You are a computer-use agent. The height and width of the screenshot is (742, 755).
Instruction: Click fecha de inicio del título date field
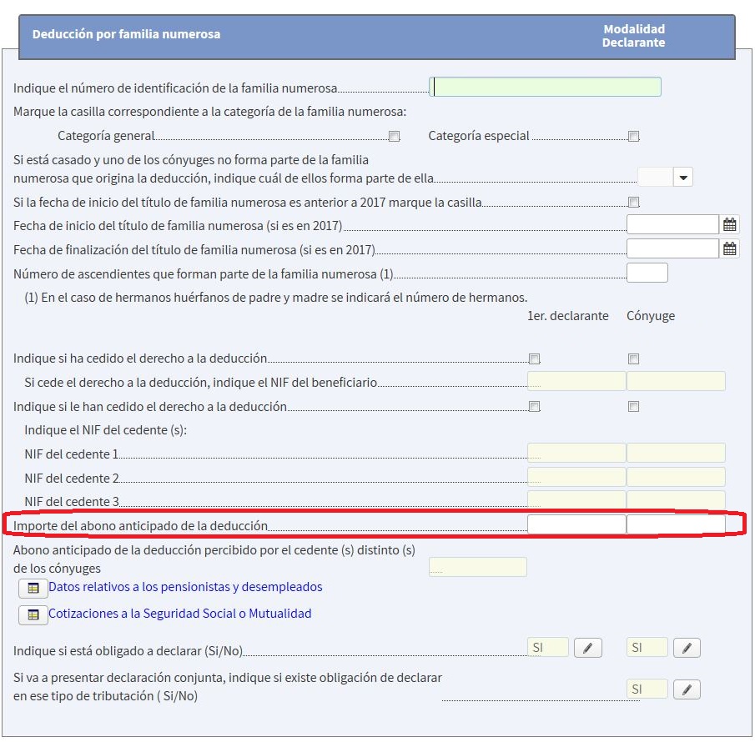point(672,225)
